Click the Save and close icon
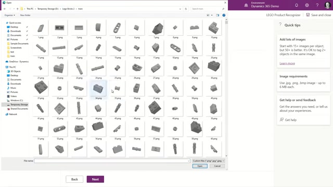The width and height of the screenshot is (333, 187). tap(308, 15)
